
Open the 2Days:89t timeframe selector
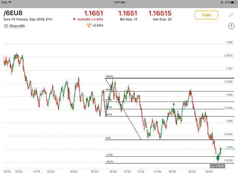17,26
